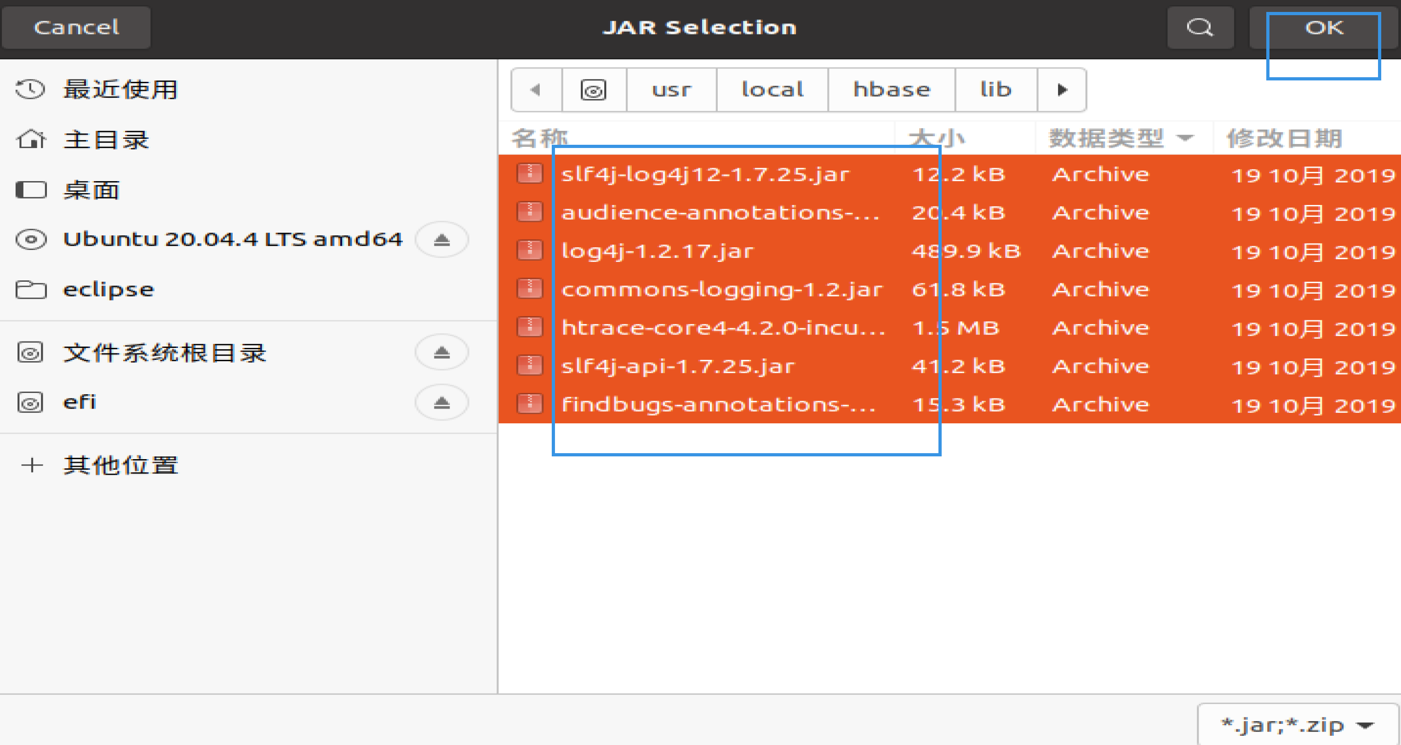Click the archive icon of findbugs-annotations jar

pos(529,404)
